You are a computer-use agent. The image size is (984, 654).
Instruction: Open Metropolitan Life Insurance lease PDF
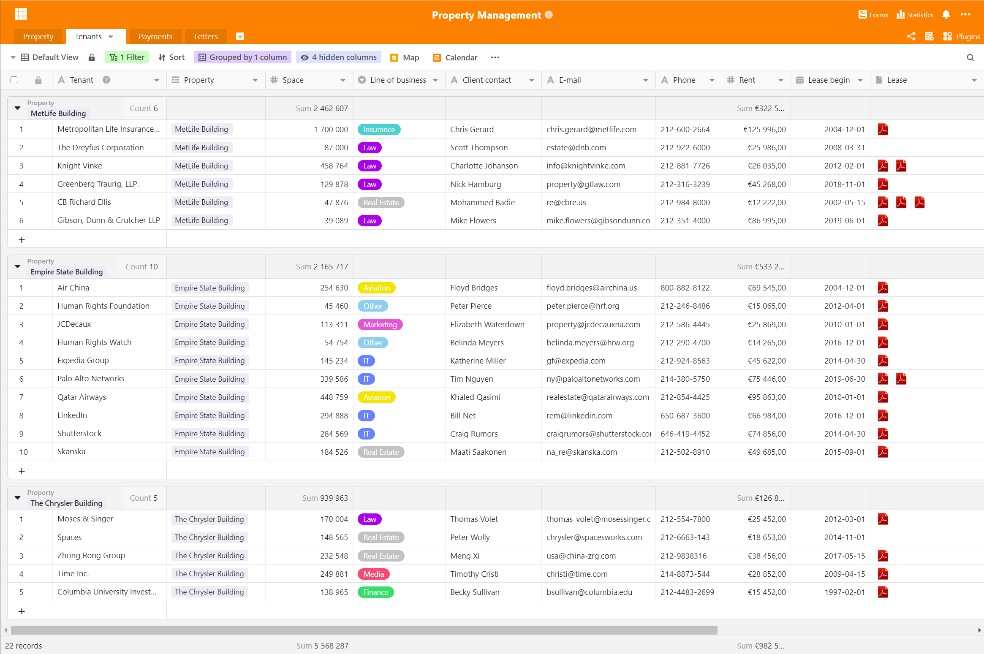[883, 129]
